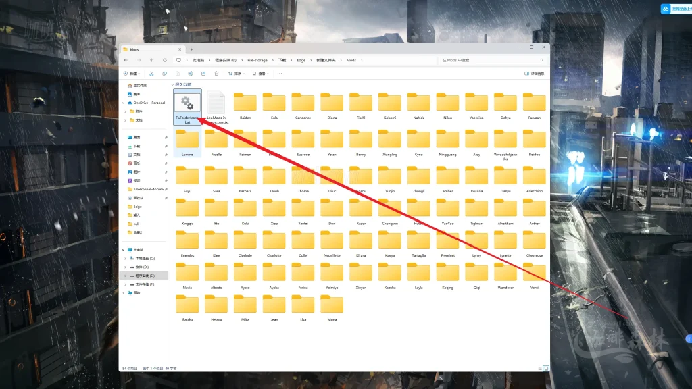Select 程序安装 (E:) drive in sidebar
The height and width of the screenshot is (389, 692).
pos(144,276)
